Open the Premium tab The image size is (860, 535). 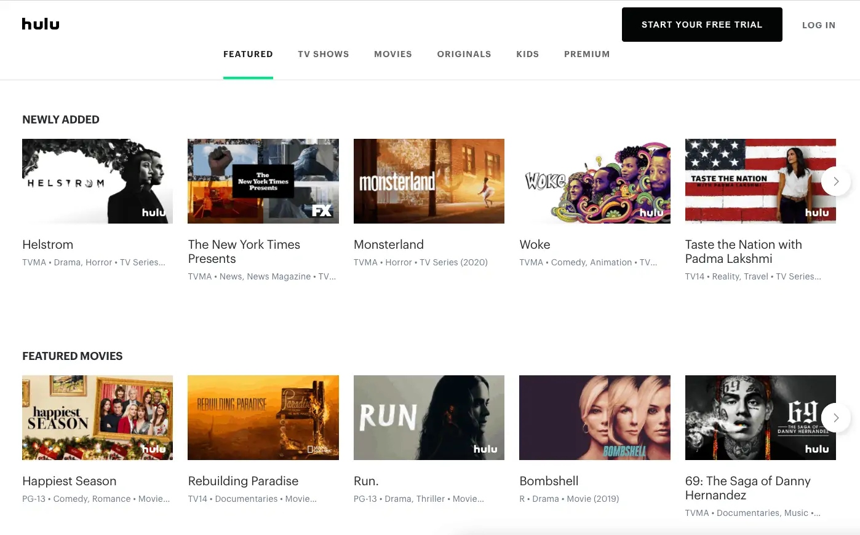pyautogui.click(x=586, y=54)
